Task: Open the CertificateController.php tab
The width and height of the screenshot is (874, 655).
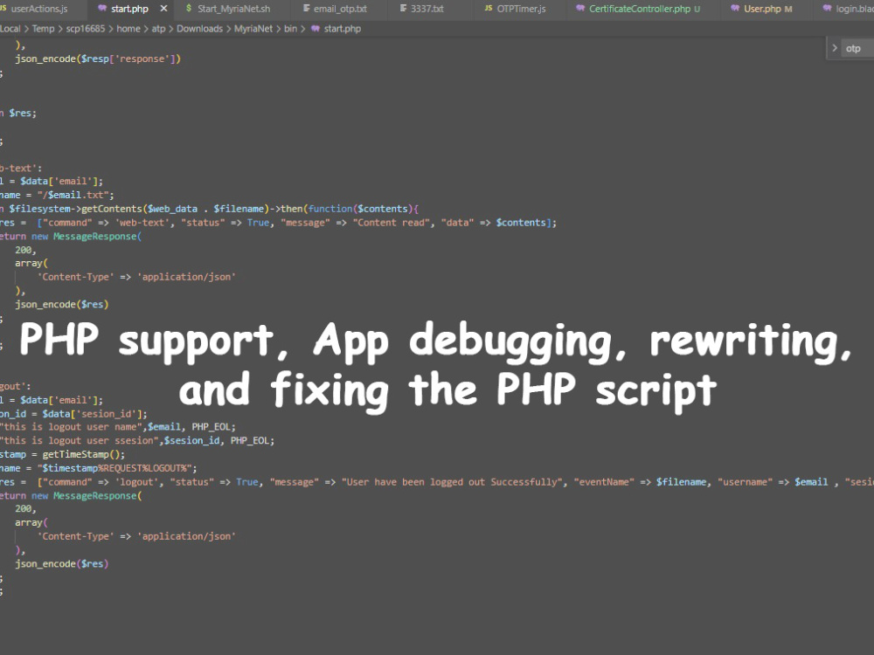Action: point(640,9)
